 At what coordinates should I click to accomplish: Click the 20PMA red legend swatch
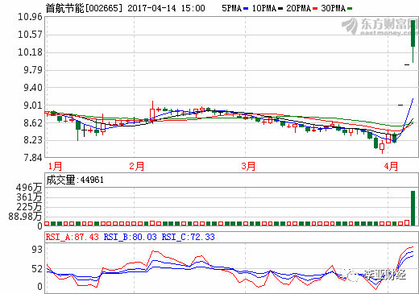tap(315, 9)
